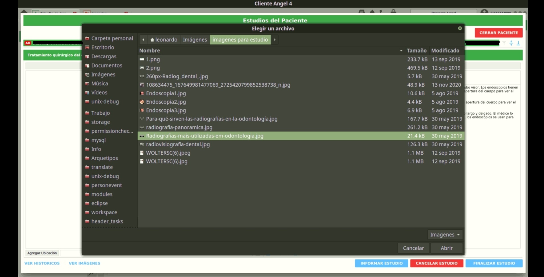
Task: Click imagenes para estudio path segment
Action: [240, 40]
